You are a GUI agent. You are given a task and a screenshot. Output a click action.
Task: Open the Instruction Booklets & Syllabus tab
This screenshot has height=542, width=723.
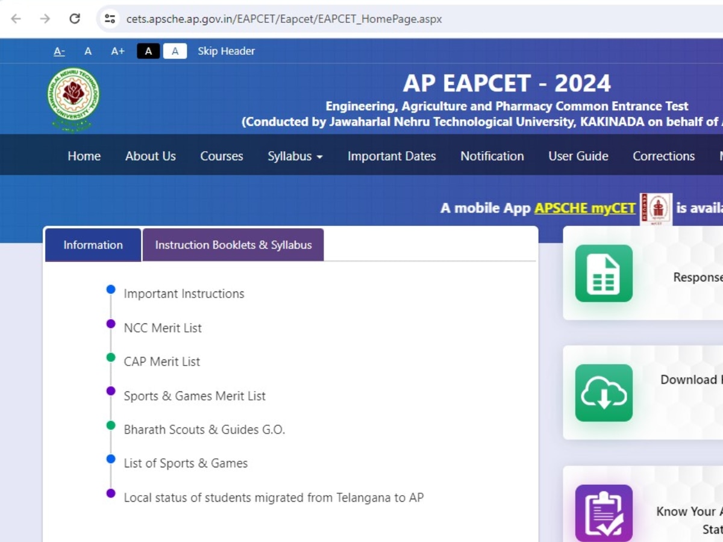pos(234,245)
